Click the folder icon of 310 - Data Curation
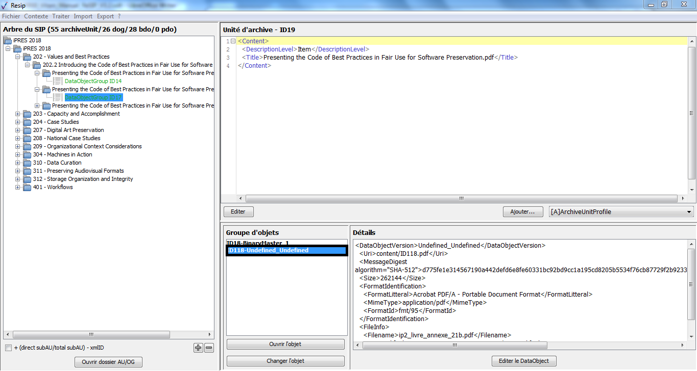The width and height of the screenshot is (697, 371). 27,163
